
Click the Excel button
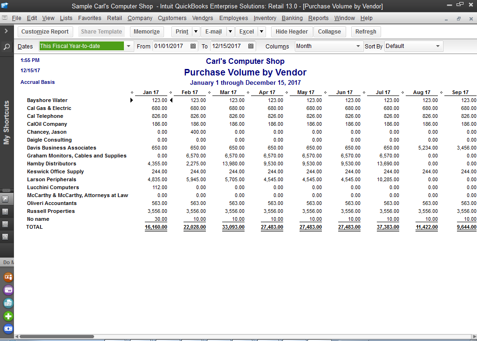246,32
